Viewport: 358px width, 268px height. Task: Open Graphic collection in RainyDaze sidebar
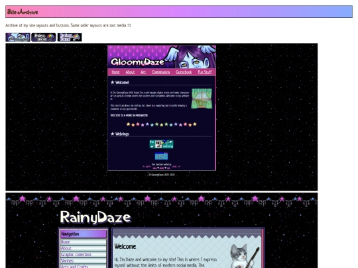point(84,255)
